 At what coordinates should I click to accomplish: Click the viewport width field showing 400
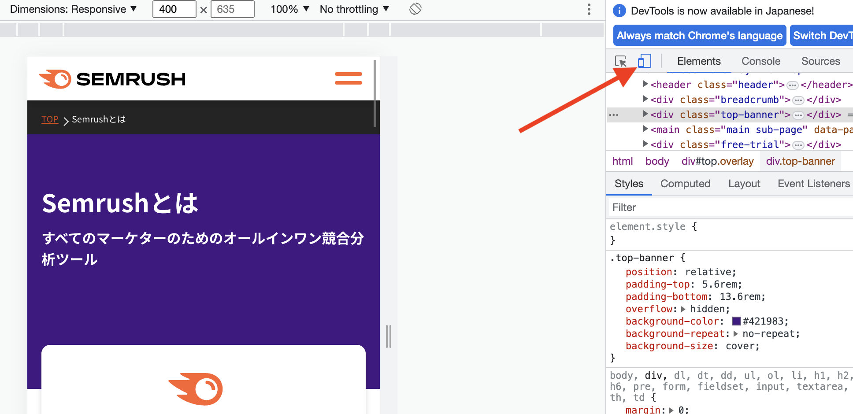coord(174,9)
